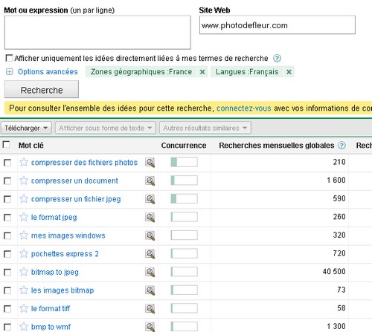
Task: Star the keyword pochettes express 2
Action: click(24, 254)
